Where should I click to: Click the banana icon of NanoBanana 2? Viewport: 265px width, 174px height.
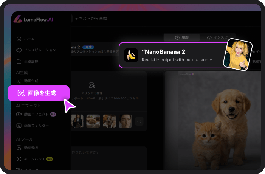[131, 55]
